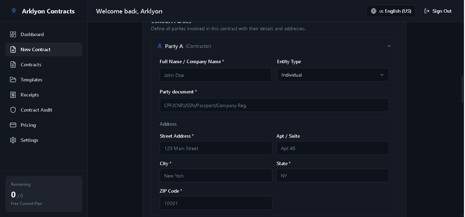Click the Pricing card icon

(x=13, y=125)
